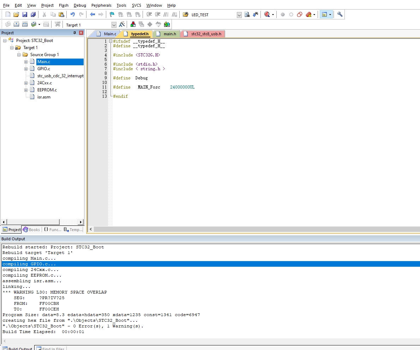The image size is (420, 350).
Task: Create a new file with the New icon
Action: (8, 14)
